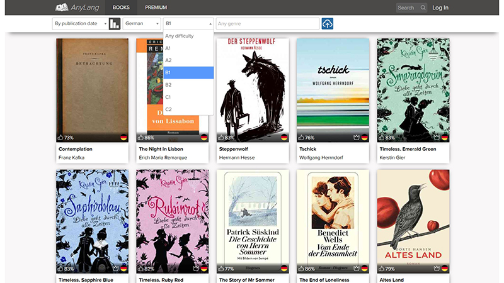Open the Steppenwolf book cover

[253, 90]
